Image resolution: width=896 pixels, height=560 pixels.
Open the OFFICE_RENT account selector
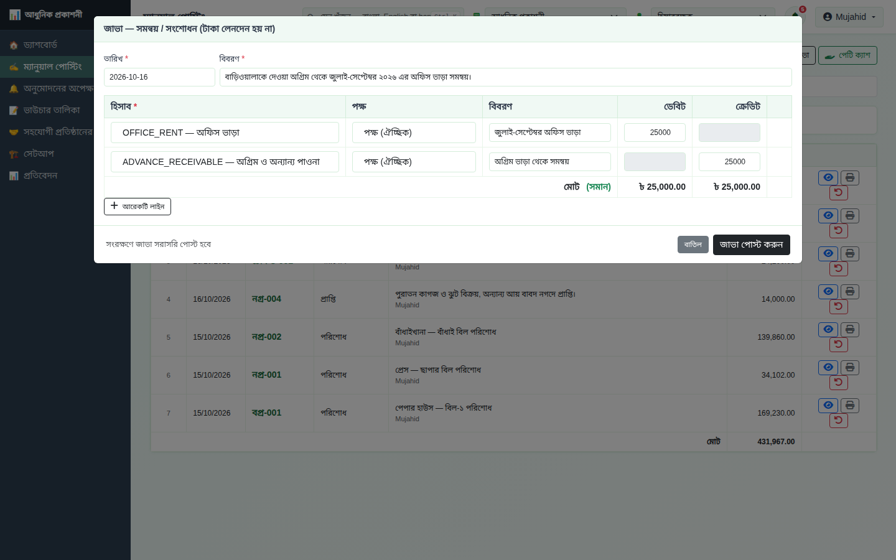(225, 133)
